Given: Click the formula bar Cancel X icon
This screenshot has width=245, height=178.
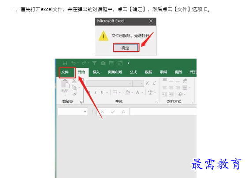Looking at the screenshot, I should (x=102, y=112).
